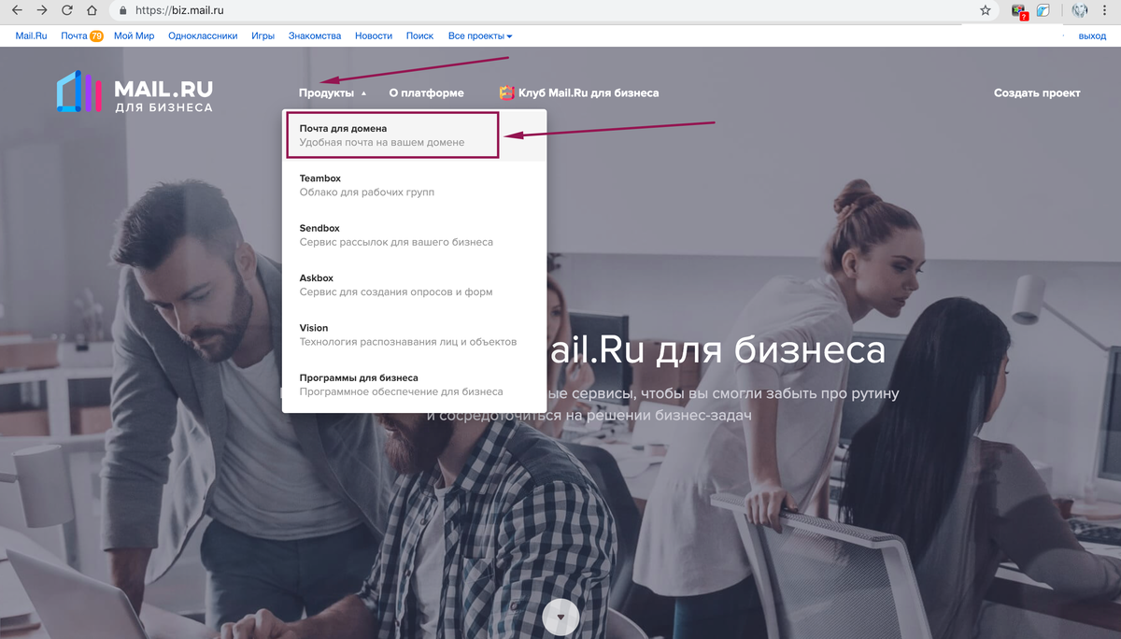This screenshot has width=1121, height=639.
Task: Open Программы для бизнеса menu entry
Action: 414,385
